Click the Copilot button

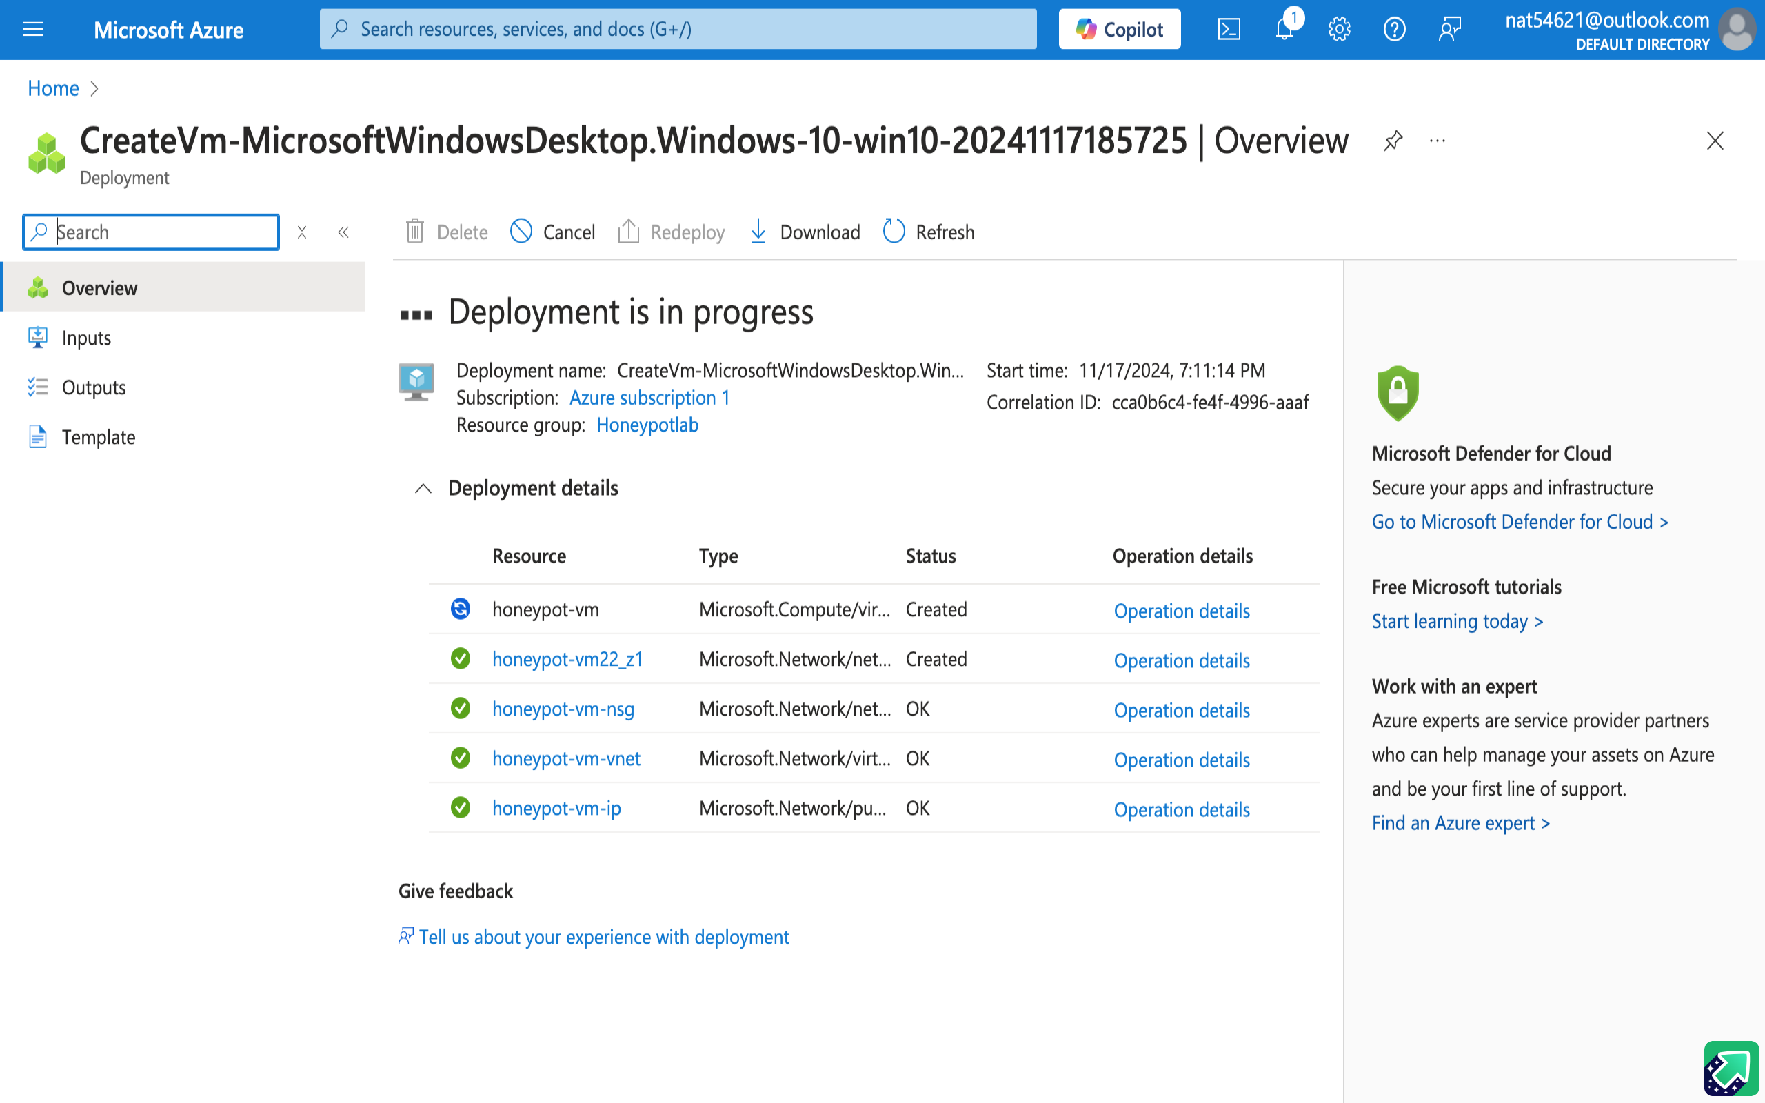(x=1119, y=29)
